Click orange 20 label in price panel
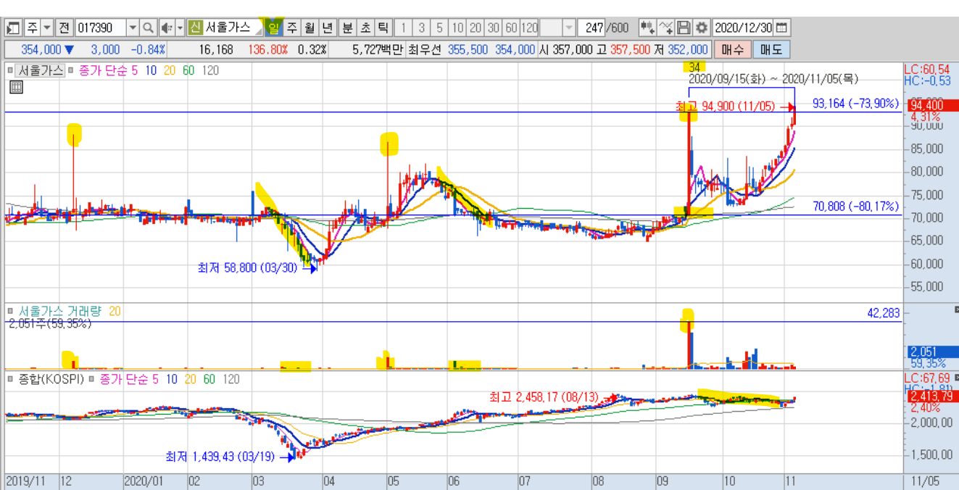Viewport: 959px width, 490px height. (169, 70)
